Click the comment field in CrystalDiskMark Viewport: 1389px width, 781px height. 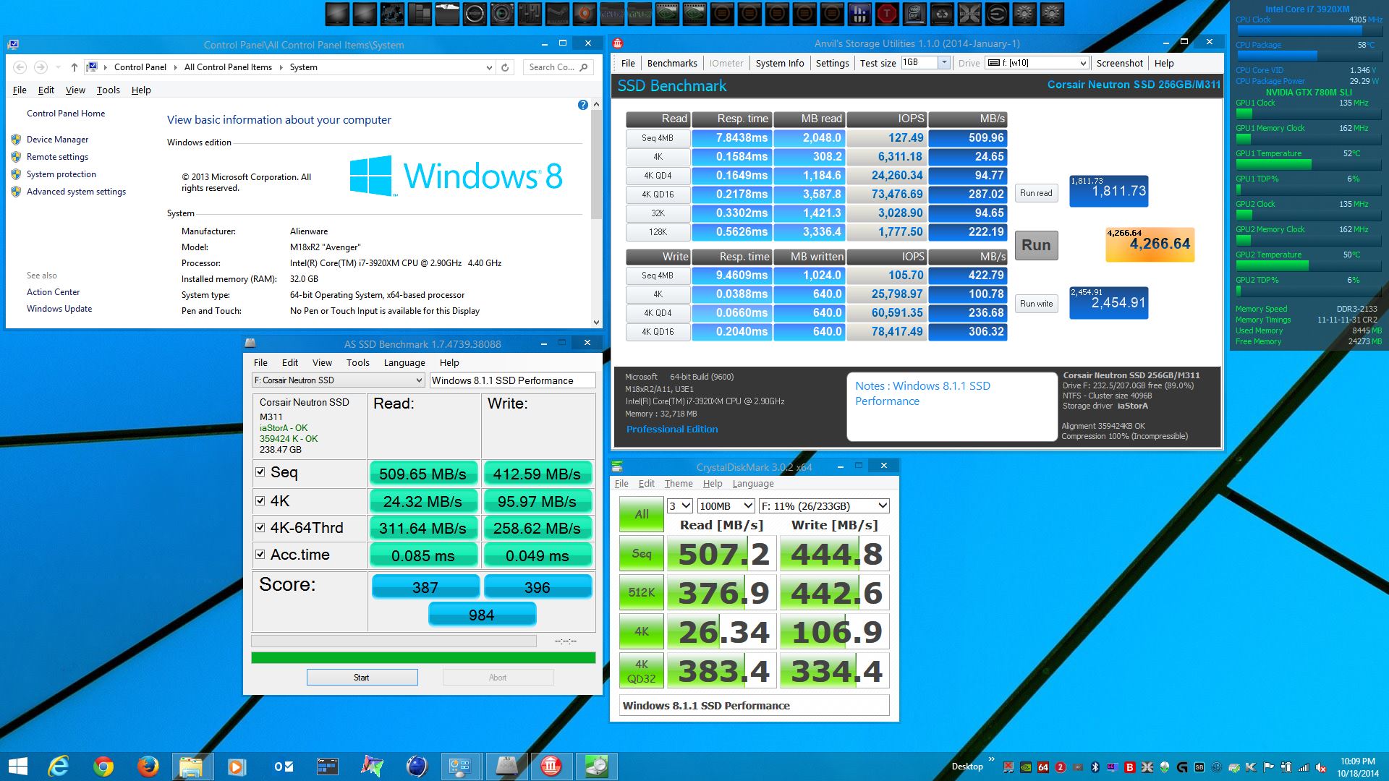755,706
